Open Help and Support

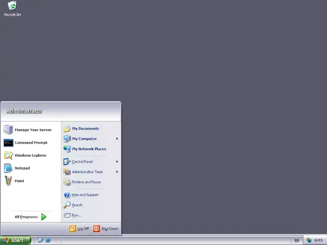[85, 195]
